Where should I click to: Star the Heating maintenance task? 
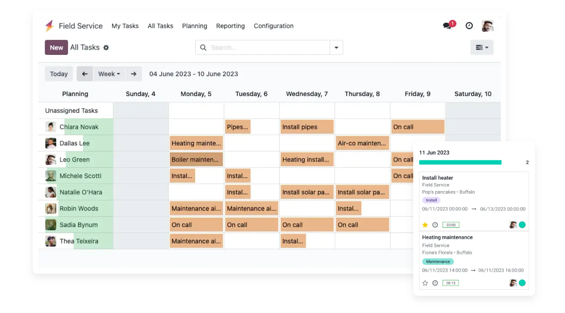point(425,283)
